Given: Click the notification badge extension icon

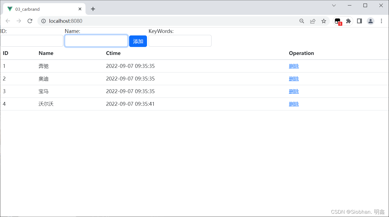Looking at the screenshot, I should tap(337, 21).
